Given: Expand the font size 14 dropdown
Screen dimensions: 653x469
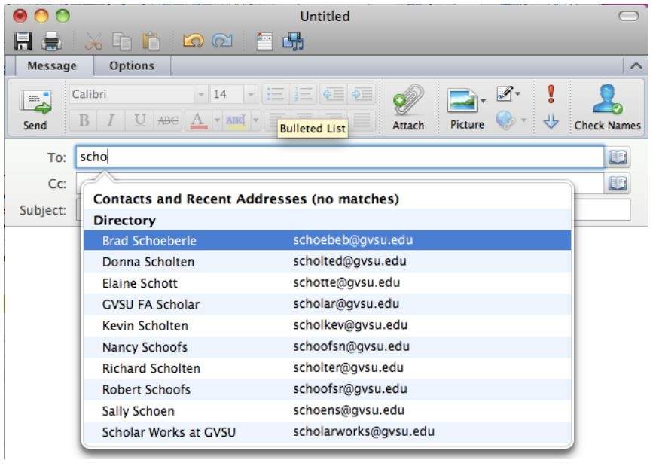Looking at the screenshot, I should coord(251,95).
